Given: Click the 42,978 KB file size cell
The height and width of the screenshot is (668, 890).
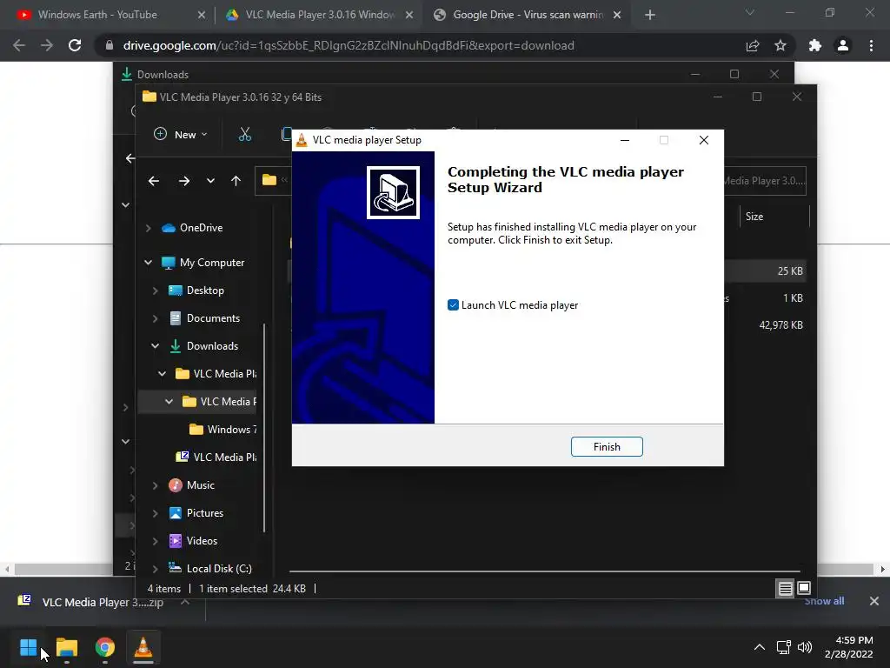Looking at the screenshot, I should pos(780,325).
